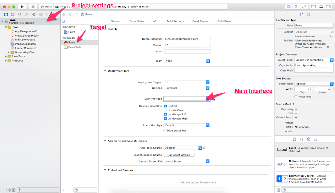
Task: Expand the Supporting Files folder
Action: [x=9, y=52]
